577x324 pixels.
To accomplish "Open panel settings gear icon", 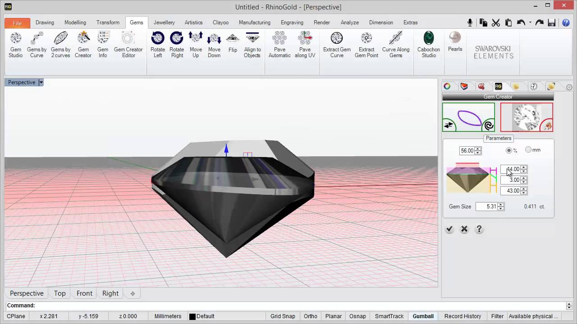I will click(569, 87).
